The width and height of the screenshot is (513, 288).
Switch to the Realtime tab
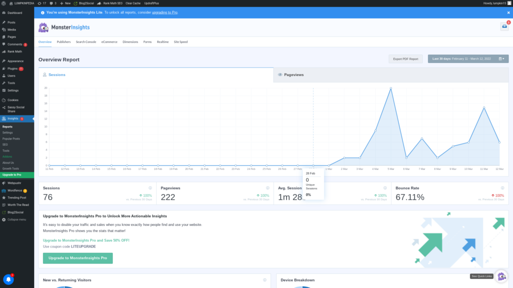163,42
